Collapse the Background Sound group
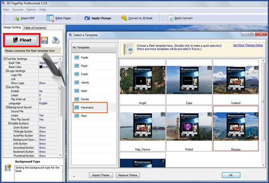Screen dimensions: 269x183 7,107
